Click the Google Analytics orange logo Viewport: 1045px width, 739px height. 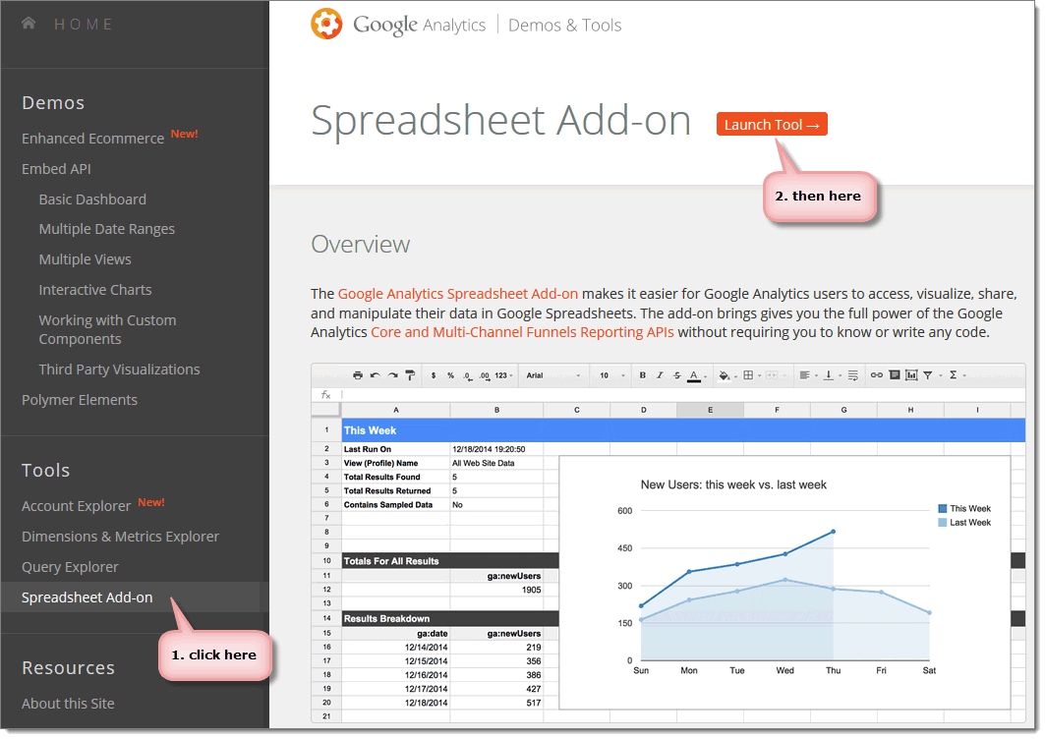[x=326, y=24]
